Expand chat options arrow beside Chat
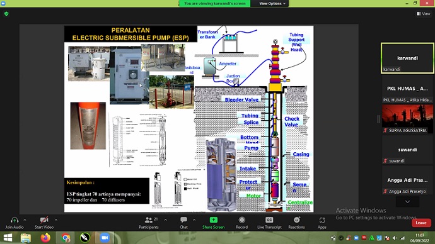This screenshot has height=244, width=435. [194, 220]
